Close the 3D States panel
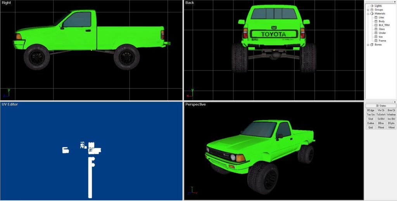The image size is (397, 201). point(394,101)
